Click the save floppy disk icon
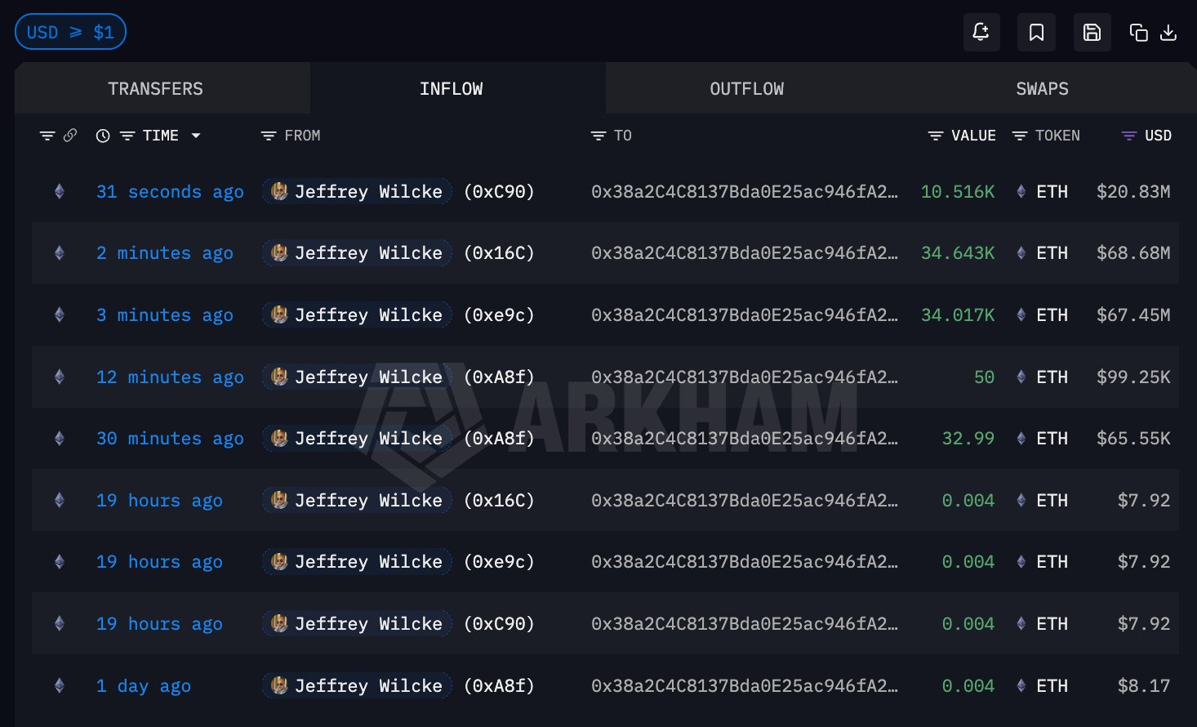This screenshot has height=727, width=1197. click(x=1092, y=33)
